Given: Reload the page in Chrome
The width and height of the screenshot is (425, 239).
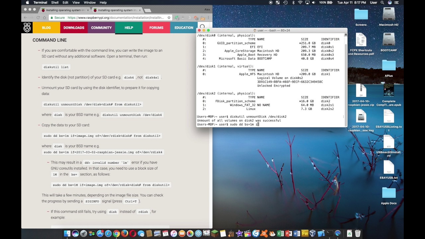Looking at the screenshot, I should [x=38, y=18].
